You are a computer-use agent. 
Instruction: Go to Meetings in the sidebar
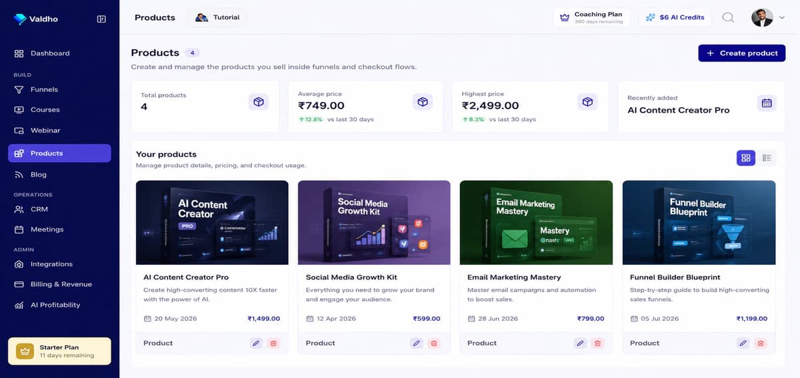59,230
